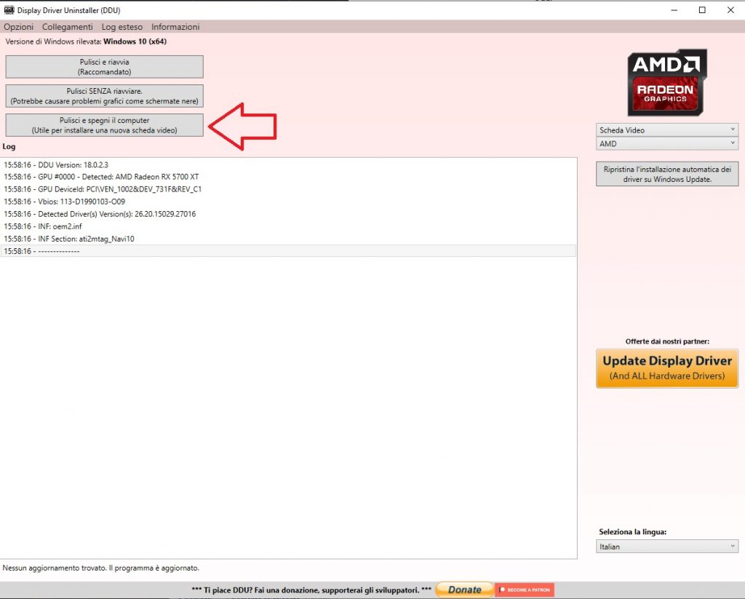
Task: Click Pulisci e riavvia (Raccomandato) button
Action: (x=105, y=67)
